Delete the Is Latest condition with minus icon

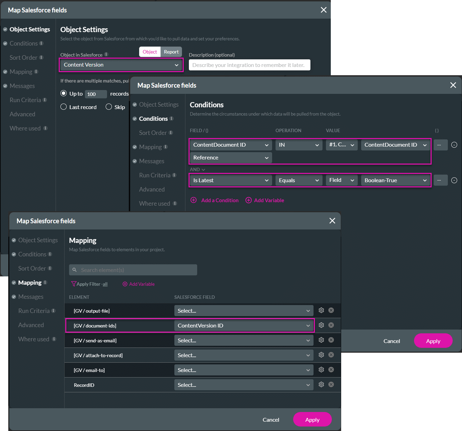coord(454,180)
